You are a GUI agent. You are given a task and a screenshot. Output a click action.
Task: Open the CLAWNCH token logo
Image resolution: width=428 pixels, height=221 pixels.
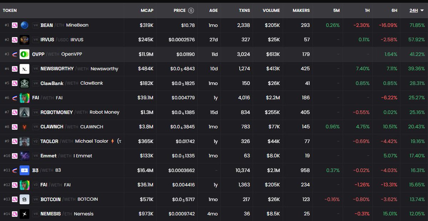(x=24, y=127)
